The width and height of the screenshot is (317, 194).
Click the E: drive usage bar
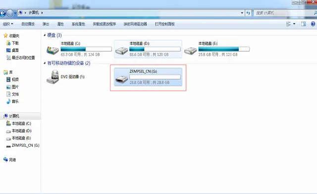(224, 49)
